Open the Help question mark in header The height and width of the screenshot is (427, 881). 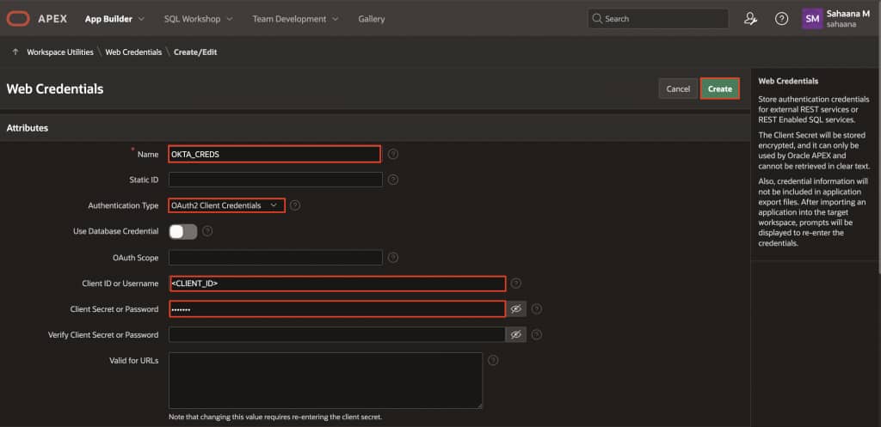point(781,19)
